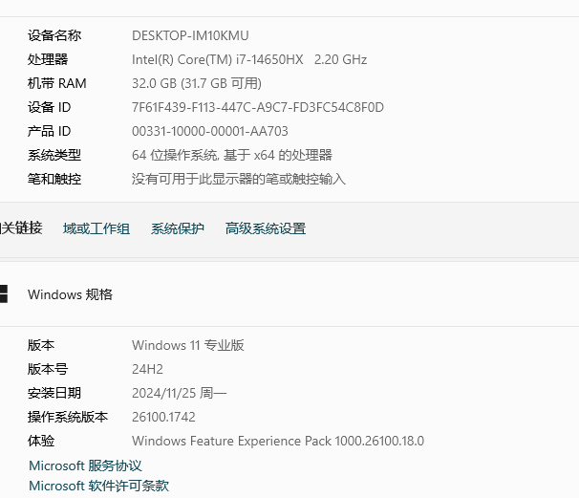Click the 笔和触控 label
Viewport: 579px width, 498px height.
[54, 179]
